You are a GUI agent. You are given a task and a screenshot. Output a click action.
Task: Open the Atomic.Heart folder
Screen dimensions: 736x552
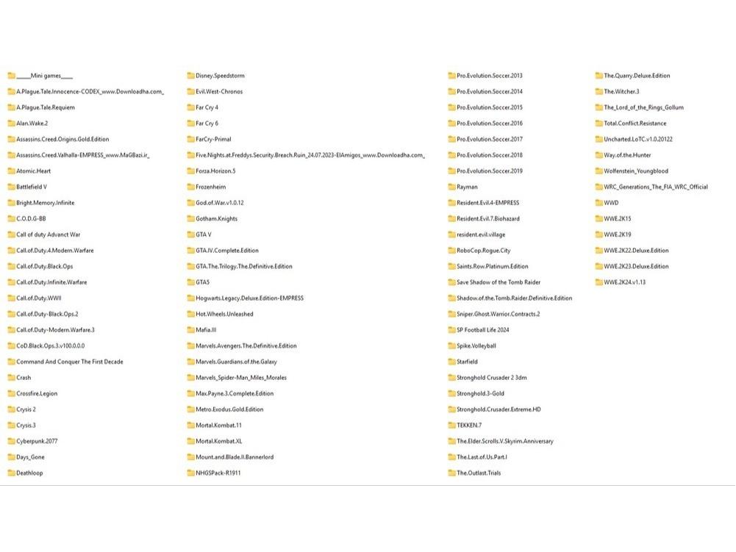coord(33,171)
